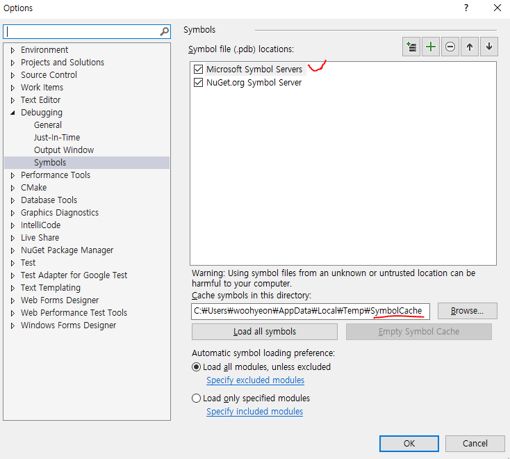Open the Help question mark in title bar
Image resolution: width=510 pixels, height=459 pixels.
tap(466, 8)
